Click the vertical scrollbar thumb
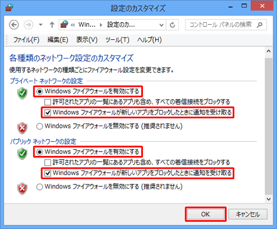Image resolution: width=277 pixels, height=229 pixels. tap(269, 126)
